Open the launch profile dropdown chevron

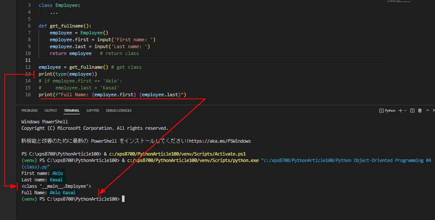pos(405,110)
